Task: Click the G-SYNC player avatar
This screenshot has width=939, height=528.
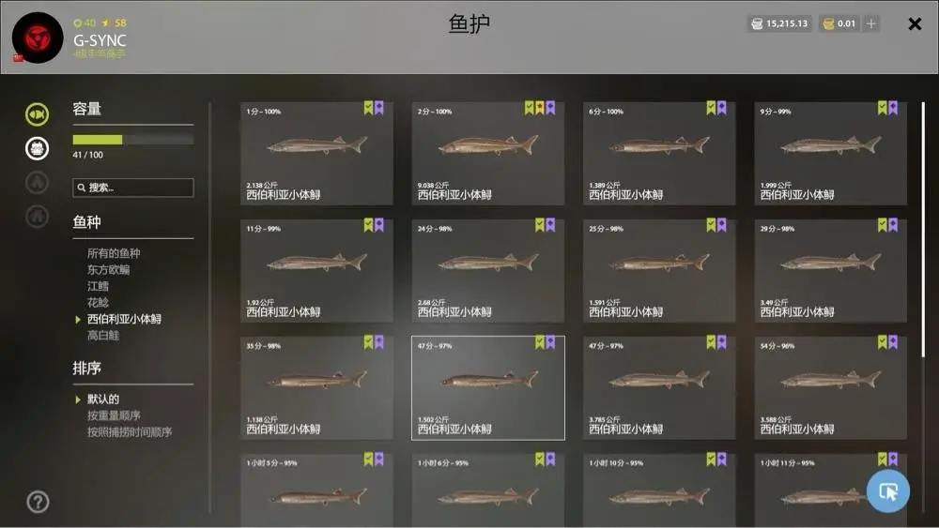Action: pyautogui.click(x=38, y=38)
